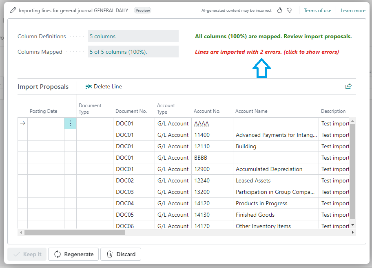
Task: Select account number 13200 cell
Action: [x=212, y=192]
